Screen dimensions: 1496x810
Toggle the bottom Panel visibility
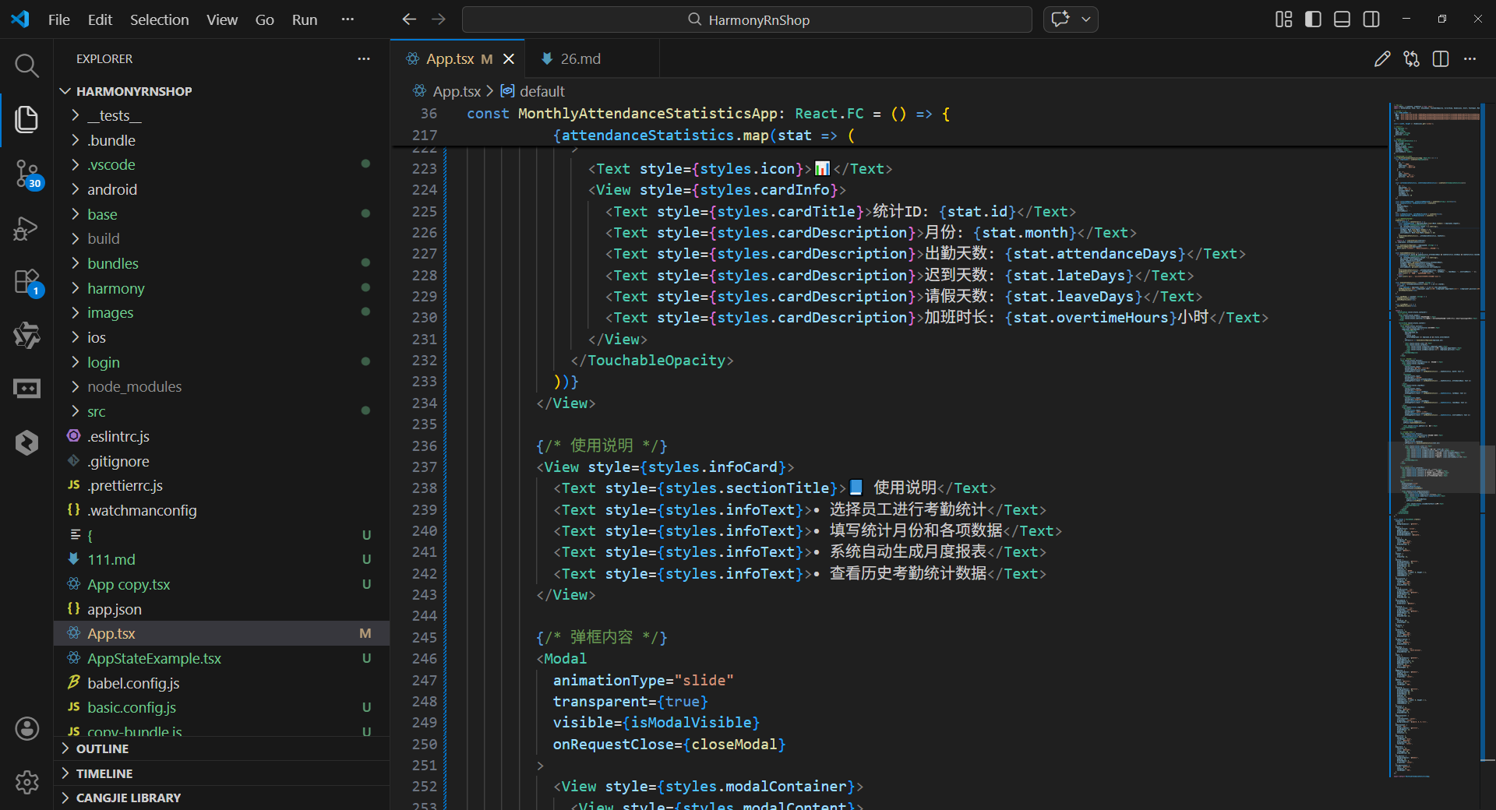click(x=1342, y=19)
